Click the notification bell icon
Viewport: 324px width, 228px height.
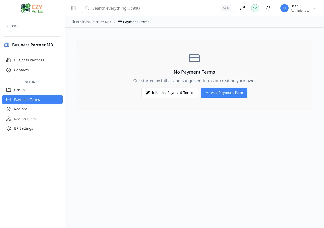[268, 8]
